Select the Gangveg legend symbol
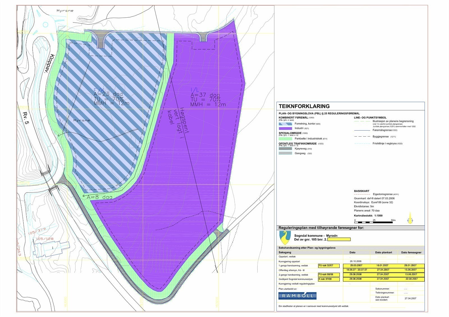 point(286,153)
